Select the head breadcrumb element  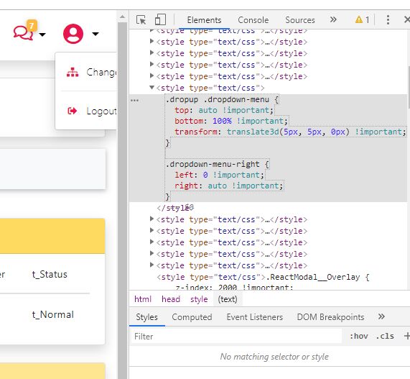[x=171, y=299]
